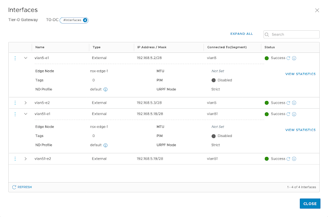This screenshot has width=328, height=217.
Task: Collapse the vlan51-e1 interface row
Action: click(x=26, y=114)
